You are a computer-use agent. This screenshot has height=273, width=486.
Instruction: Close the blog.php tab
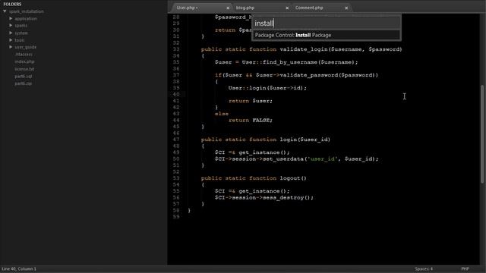[287, 8]
